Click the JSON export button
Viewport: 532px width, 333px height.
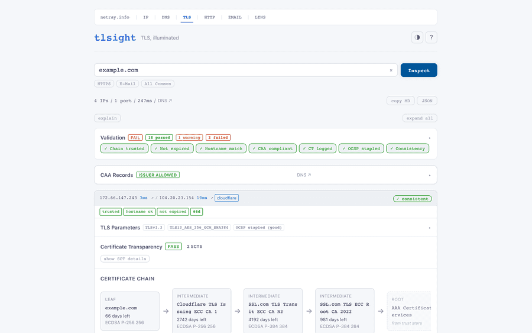427,101
